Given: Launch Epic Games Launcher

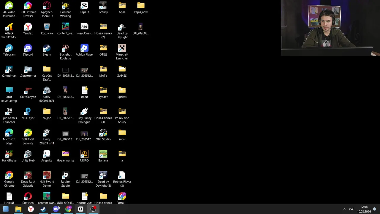Looking at the screenshot, I should pyautogui.click(x=9, y=116).
